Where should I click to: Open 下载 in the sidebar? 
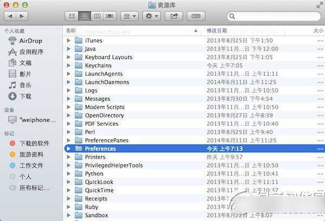20,96
